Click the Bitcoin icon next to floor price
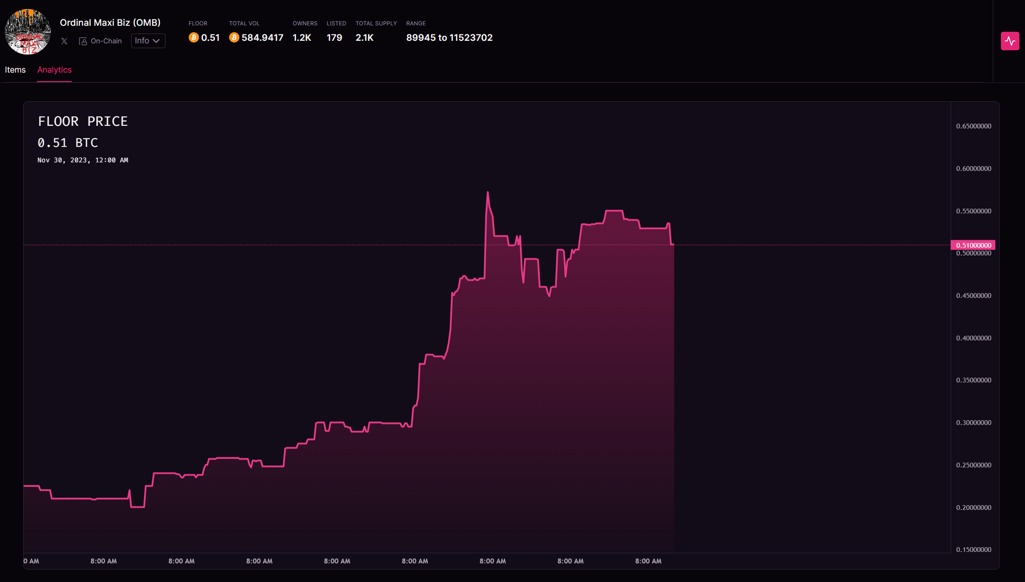Screen dimensions: 1025x582 click(193, 38)
